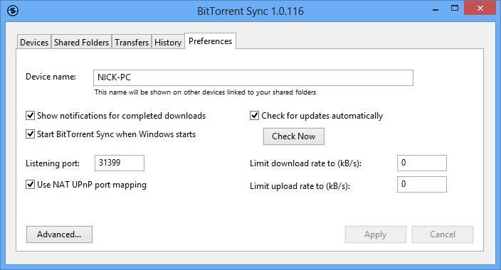Go to the Transfers tab
The image size is (501, 270).
[x=132, y=42]
